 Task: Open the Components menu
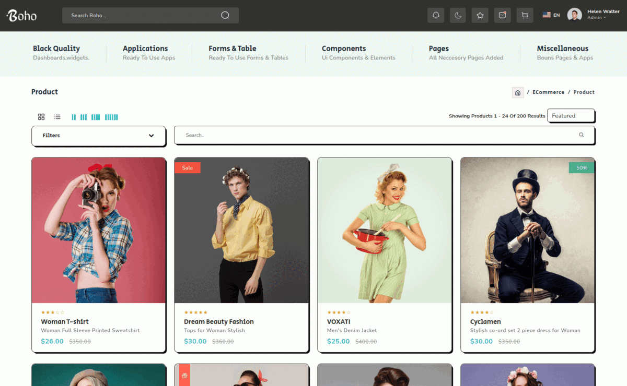tap(344, 49)
